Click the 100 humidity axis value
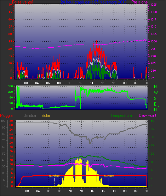The image size is (166, 196). (3, 121)
